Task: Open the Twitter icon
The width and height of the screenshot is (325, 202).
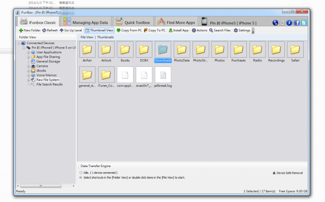Action: point(304,23)
